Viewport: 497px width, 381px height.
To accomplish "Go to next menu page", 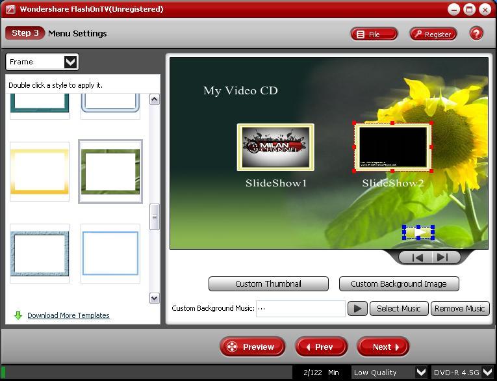I will tap(443, 257).
